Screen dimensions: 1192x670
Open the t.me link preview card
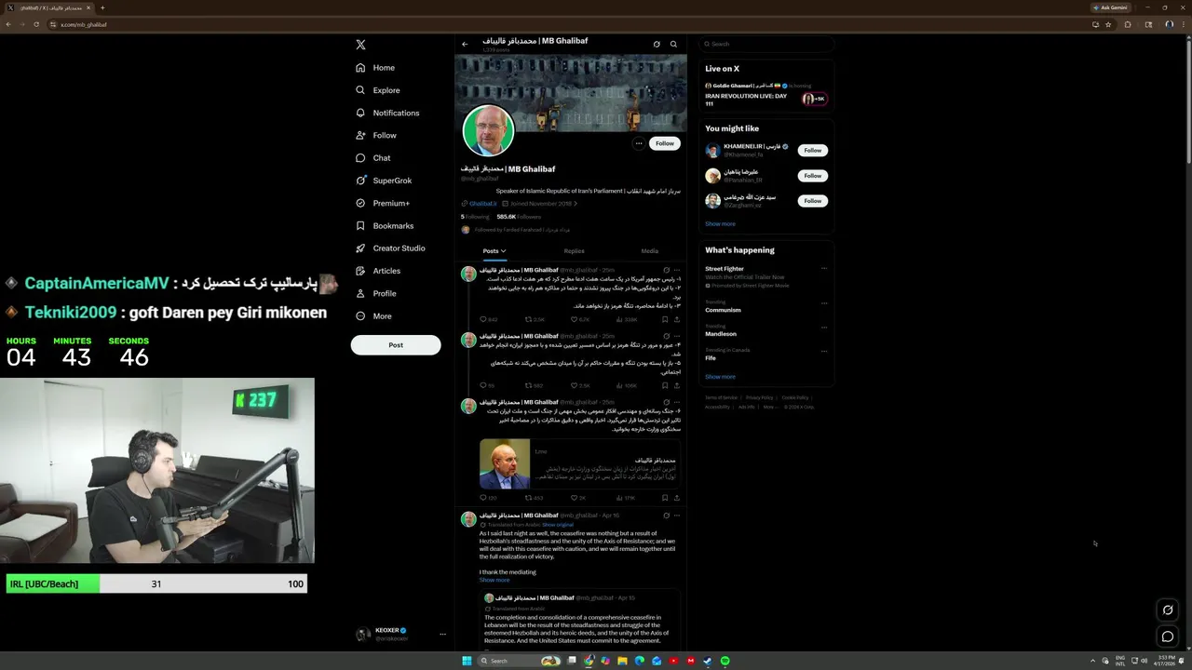click(580, 464)
